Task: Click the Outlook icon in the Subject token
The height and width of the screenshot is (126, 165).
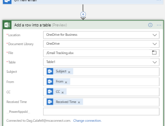Action: 50,71
